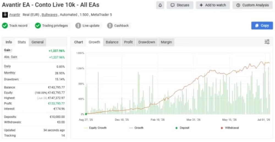Click the blue Copy button
This screenshot has height=142, width=275.
(262, 26)
